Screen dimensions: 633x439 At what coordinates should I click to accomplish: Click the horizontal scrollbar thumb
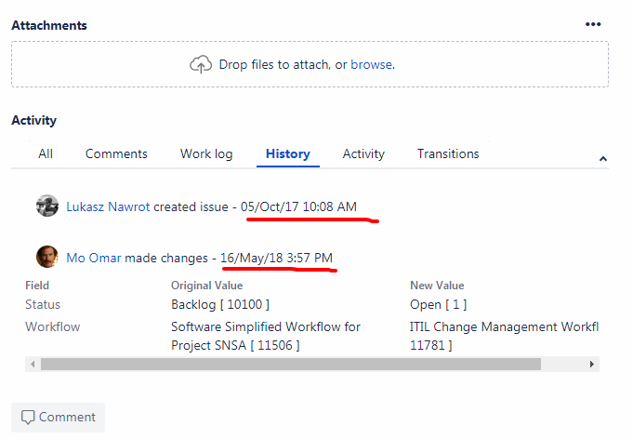click(291, 365)
